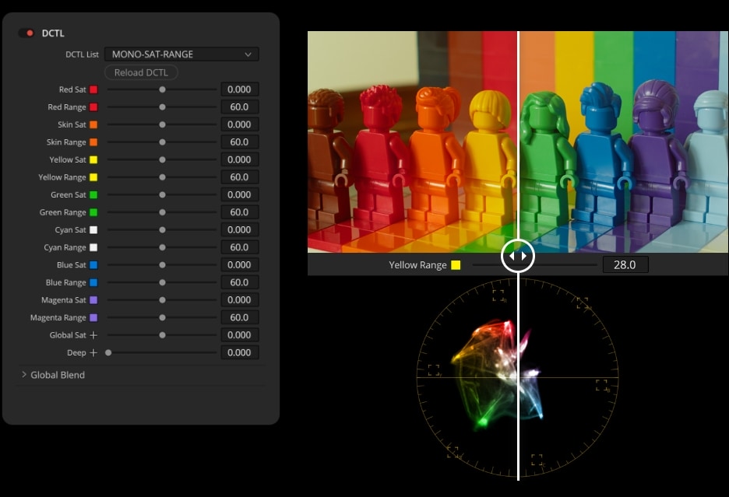Image resolution: width=729 pixels, height=497 pixels.
Task: Click the orange swatch beside Skin Sat
Action: point(93,124)
